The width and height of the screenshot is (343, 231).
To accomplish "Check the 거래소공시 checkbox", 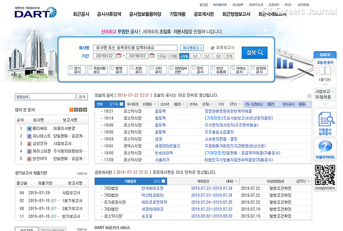I will (x=233, y=68).
